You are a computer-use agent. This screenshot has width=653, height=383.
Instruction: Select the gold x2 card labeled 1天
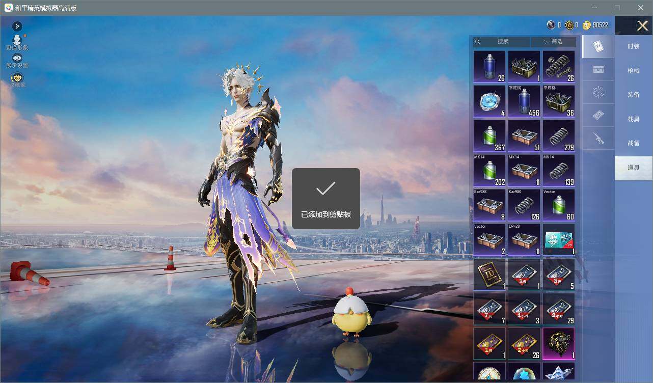pyautogui.click(x=489, y=343)
